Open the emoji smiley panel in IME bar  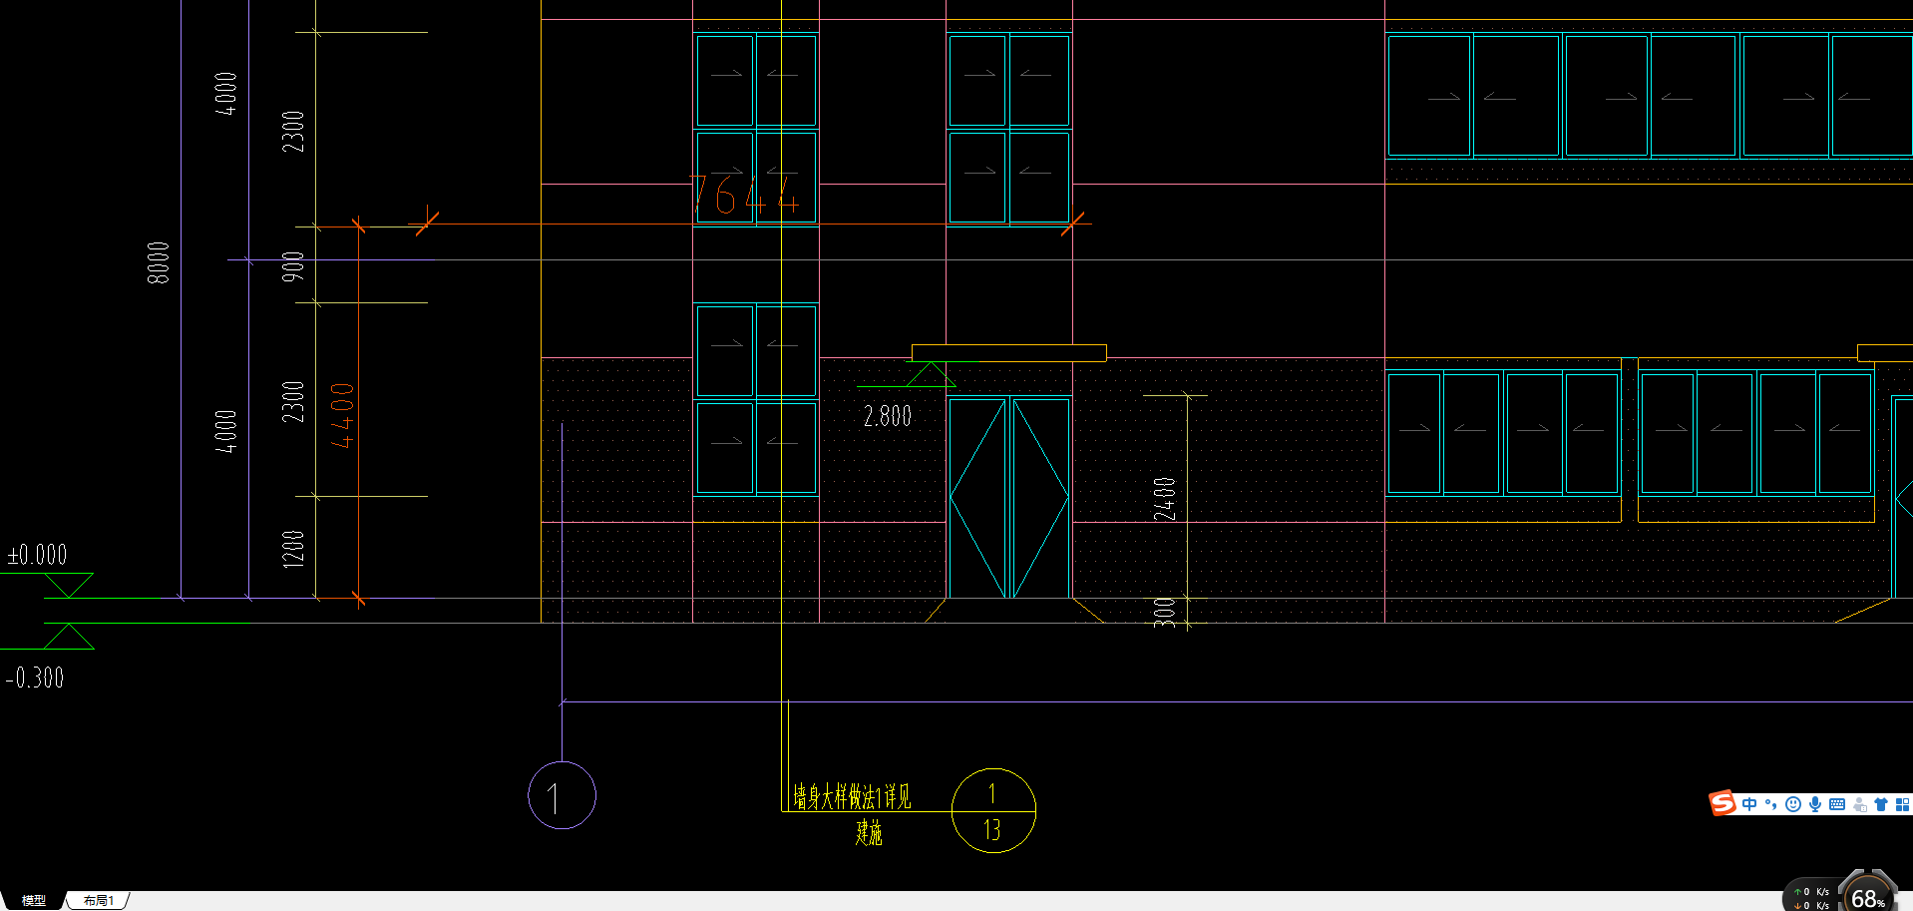(x=1792, y=804)
